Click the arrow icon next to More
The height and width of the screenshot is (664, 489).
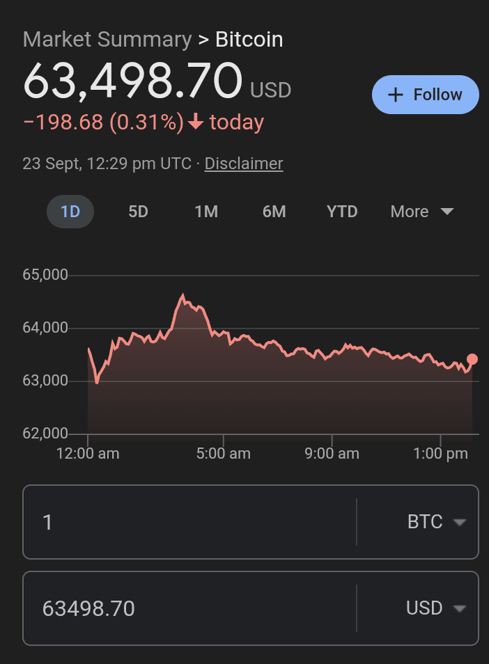pos(447,212)
